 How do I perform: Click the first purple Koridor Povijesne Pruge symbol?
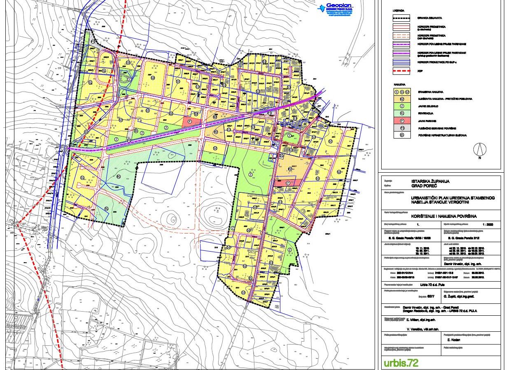(x=402, y=44)
